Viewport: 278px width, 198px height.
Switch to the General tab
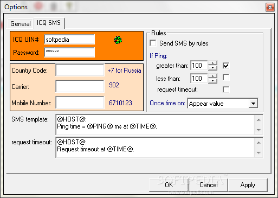[x=21, y=24]
